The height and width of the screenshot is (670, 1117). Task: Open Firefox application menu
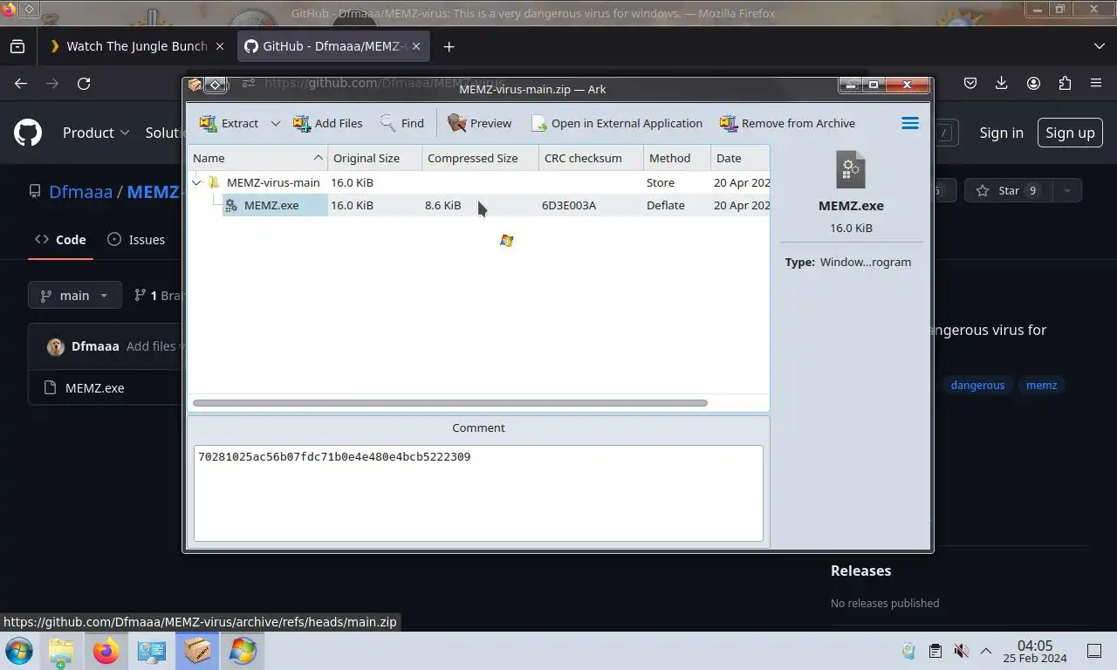tap(1096, 83)
